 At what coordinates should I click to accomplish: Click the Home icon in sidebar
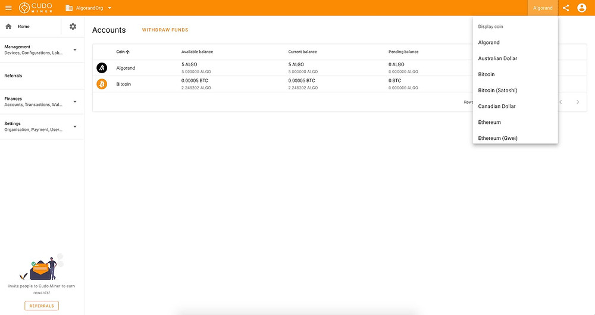click(8, 27)
